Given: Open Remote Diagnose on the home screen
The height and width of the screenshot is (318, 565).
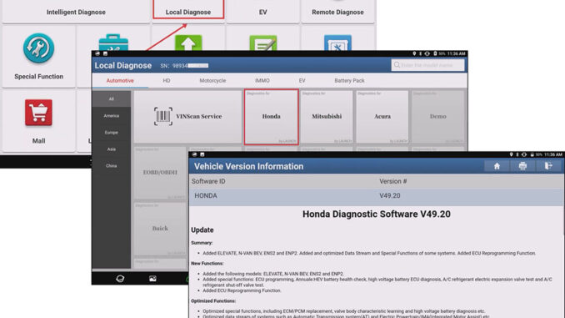Looking at the screenshot, I should [337, 12].
